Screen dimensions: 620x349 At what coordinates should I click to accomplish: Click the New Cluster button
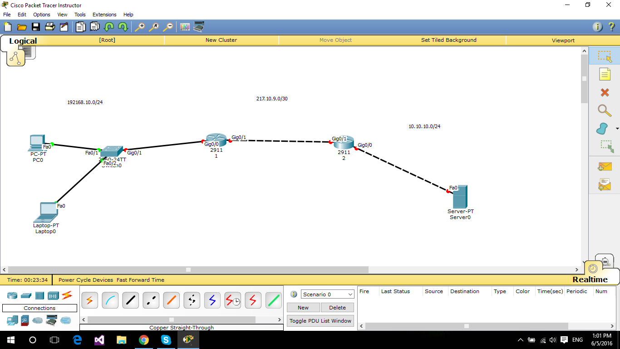pos(221,40)
